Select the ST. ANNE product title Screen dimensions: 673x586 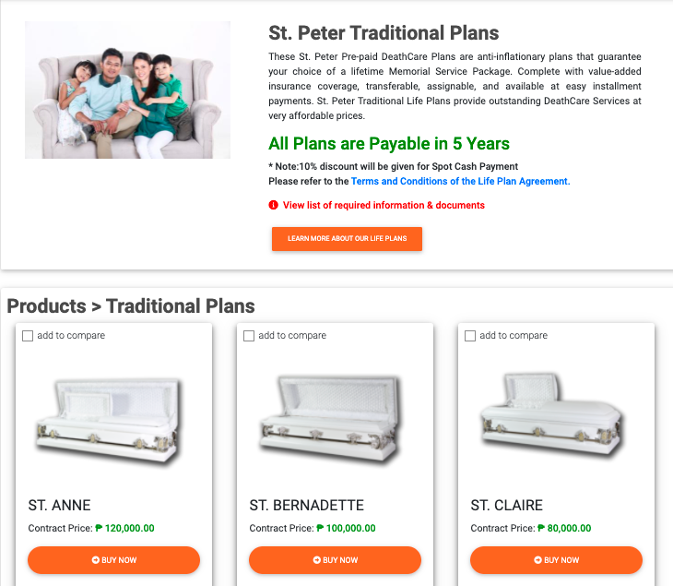(59, 505)
